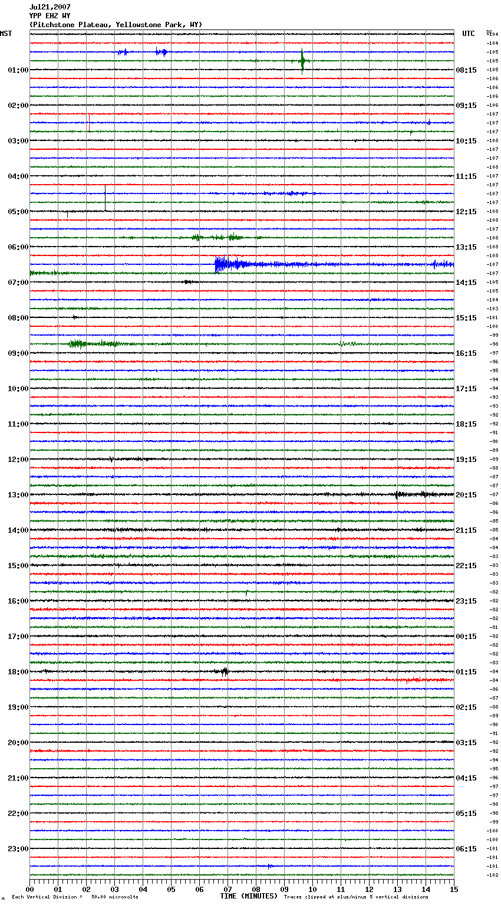Click the 15:15 UTC time label
501x905 pixels.
coord(466,318)
